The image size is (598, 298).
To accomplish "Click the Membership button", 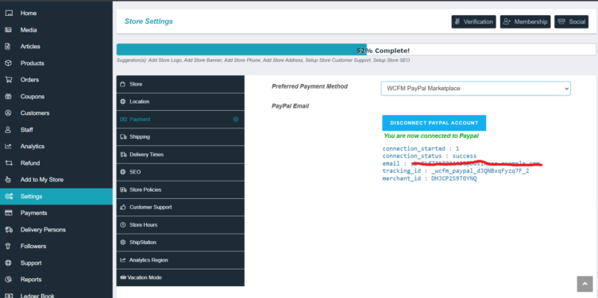I will pyautogui.click(x=526, y=21).
